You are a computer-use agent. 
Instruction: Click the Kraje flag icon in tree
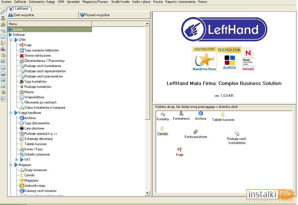point(22,45)
